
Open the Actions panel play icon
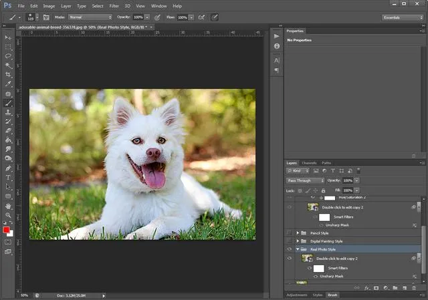(x=276, y=36)
